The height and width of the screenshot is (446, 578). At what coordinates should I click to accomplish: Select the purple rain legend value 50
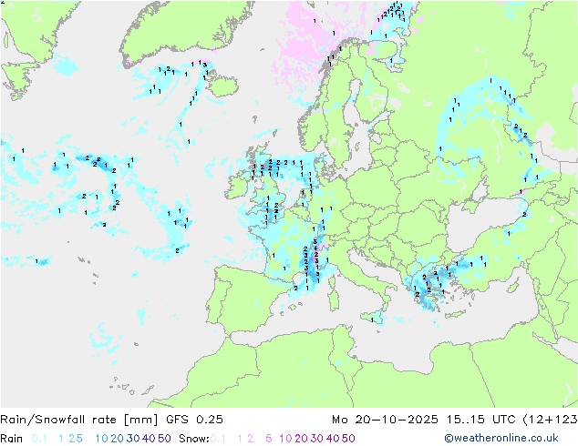[x=164, y=439]
